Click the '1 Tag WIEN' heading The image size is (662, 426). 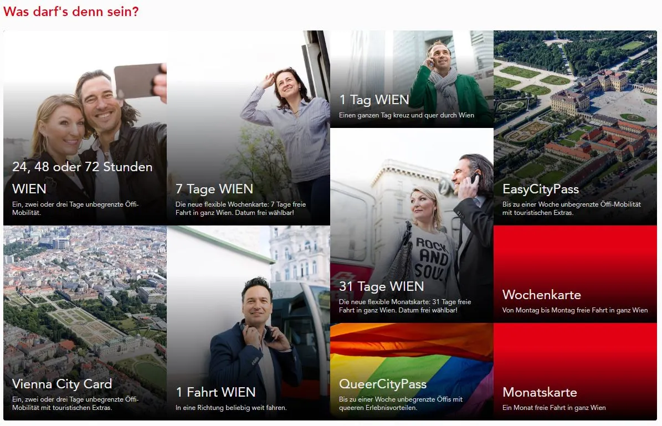[374, 100]
